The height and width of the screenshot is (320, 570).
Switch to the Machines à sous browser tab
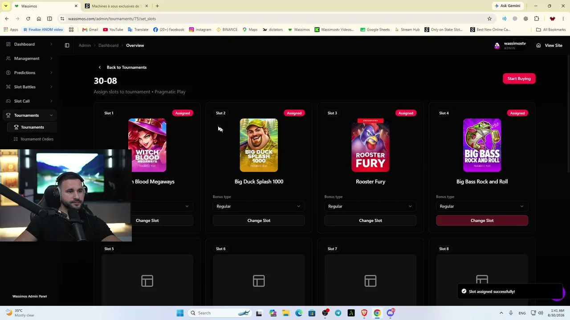click(x=116, y=6)
